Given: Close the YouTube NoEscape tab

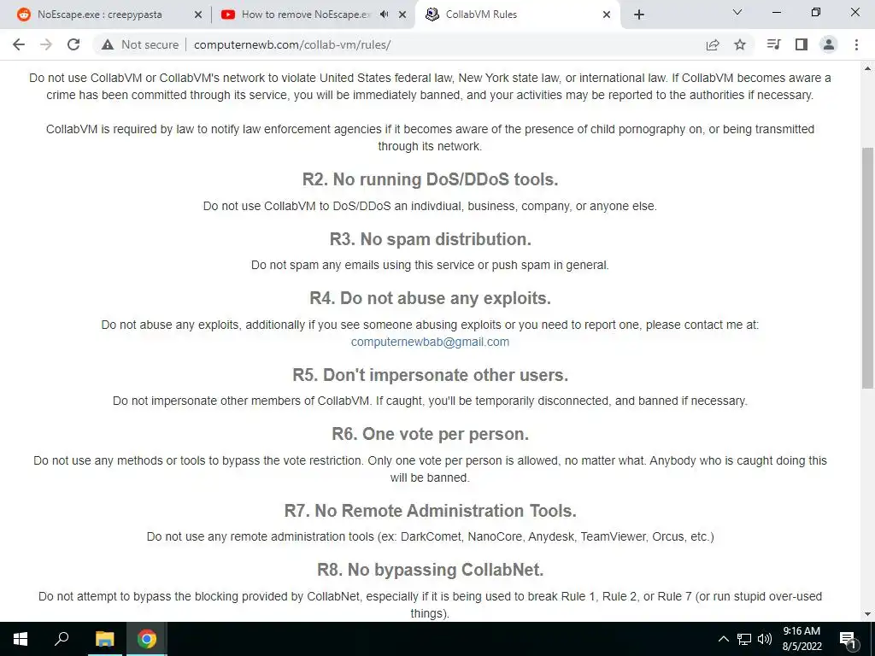Looking at the screenshot, I should click(x=402, y=15).
